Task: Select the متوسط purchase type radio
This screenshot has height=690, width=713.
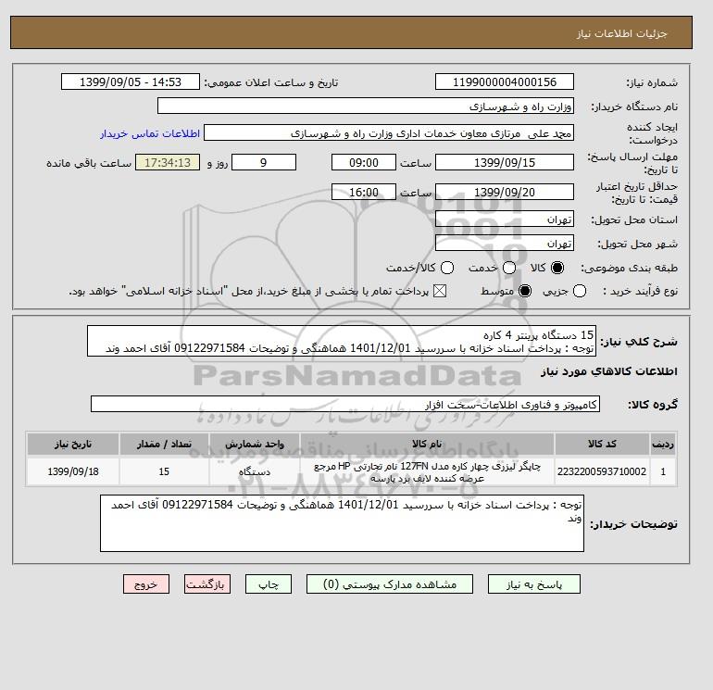Action: [x=525, y=291]
